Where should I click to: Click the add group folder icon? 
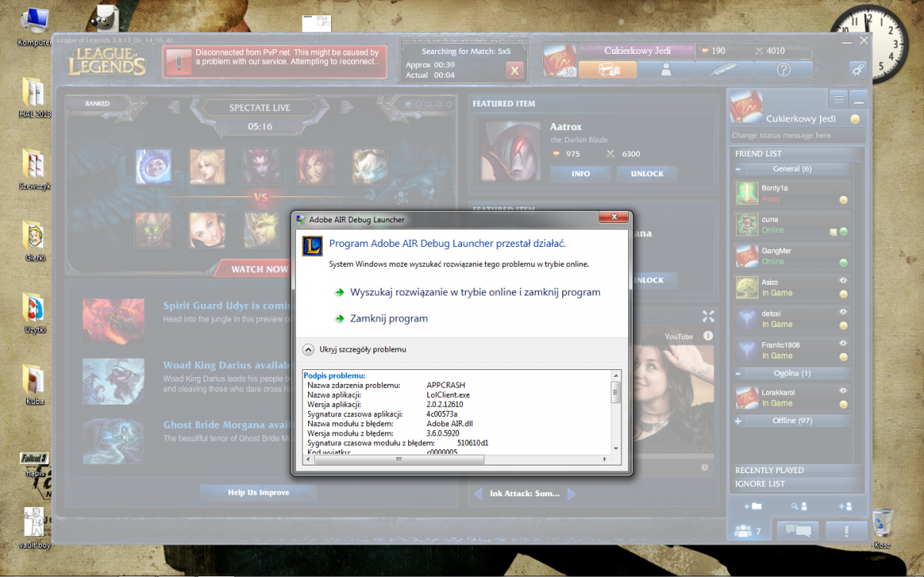point(752,507)
